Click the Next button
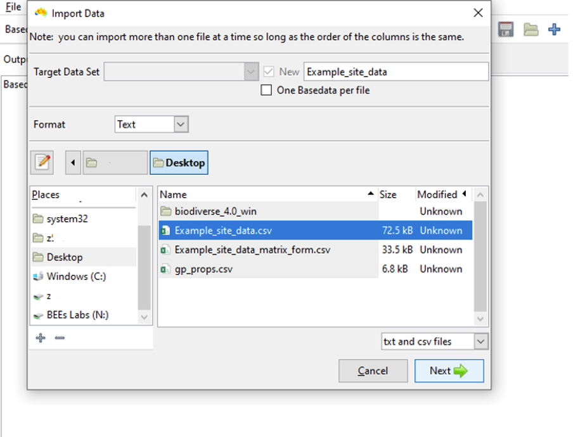This screenshot has height=437, width=573. [449, 371]
